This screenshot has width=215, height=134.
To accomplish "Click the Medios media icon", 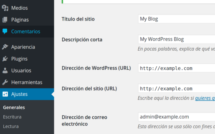I will [5, 8].
